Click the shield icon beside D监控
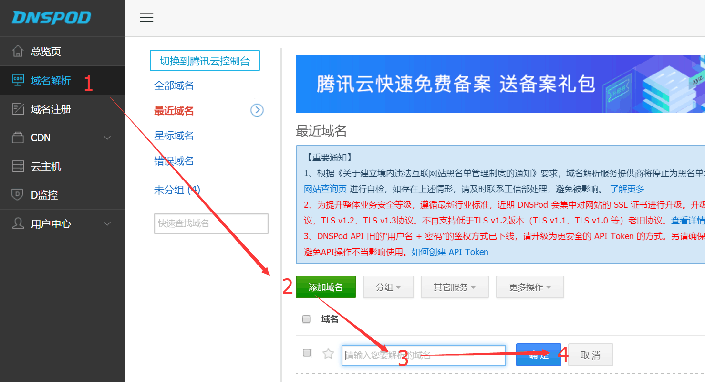Image resolution: width=705 pixels, height=382 pixels. point(18,195)
